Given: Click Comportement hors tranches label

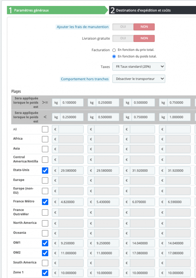Looking at the screenshot, I should point(85,79).
